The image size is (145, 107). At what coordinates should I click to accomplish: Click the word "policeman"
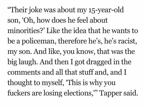click(39, 41)
